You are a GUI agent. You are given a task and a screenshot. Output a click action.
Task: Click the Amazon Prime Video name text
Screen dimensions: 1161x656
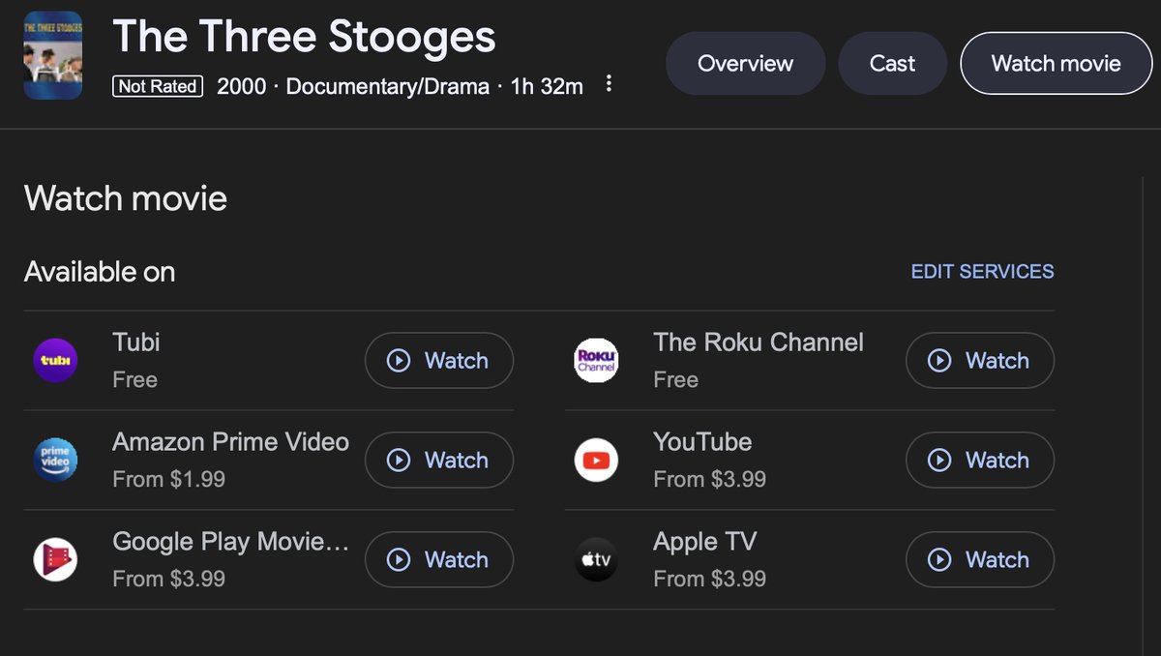pyautogui.click(x=230, y=442)
